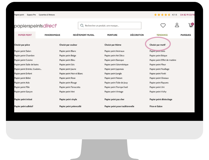Image resolution: width=209 pixels, height=160 pixels.
Task: Click the Espace Pro link
Action: (x=31, y=15)
